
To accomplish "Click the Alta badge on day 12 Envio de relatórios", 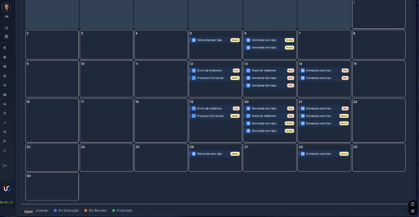I will (x=236, y=71).
